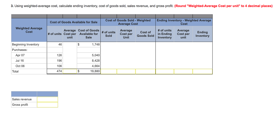This screenshot has width=279, height=116.
Task: Select the Gross profit input field
Action: point(47,105)
